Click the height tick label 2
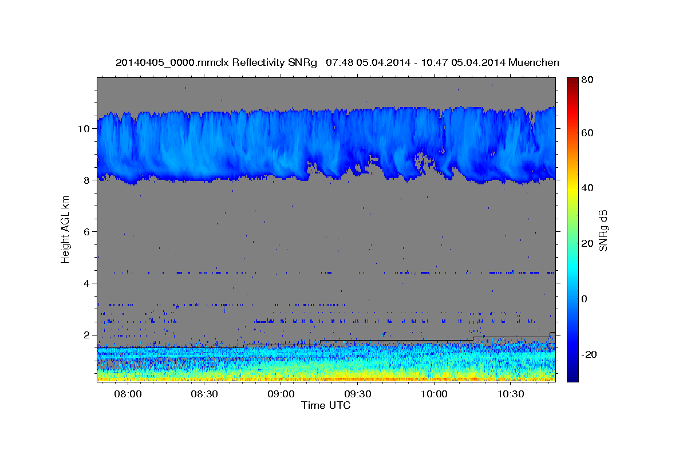 point(88,334)
